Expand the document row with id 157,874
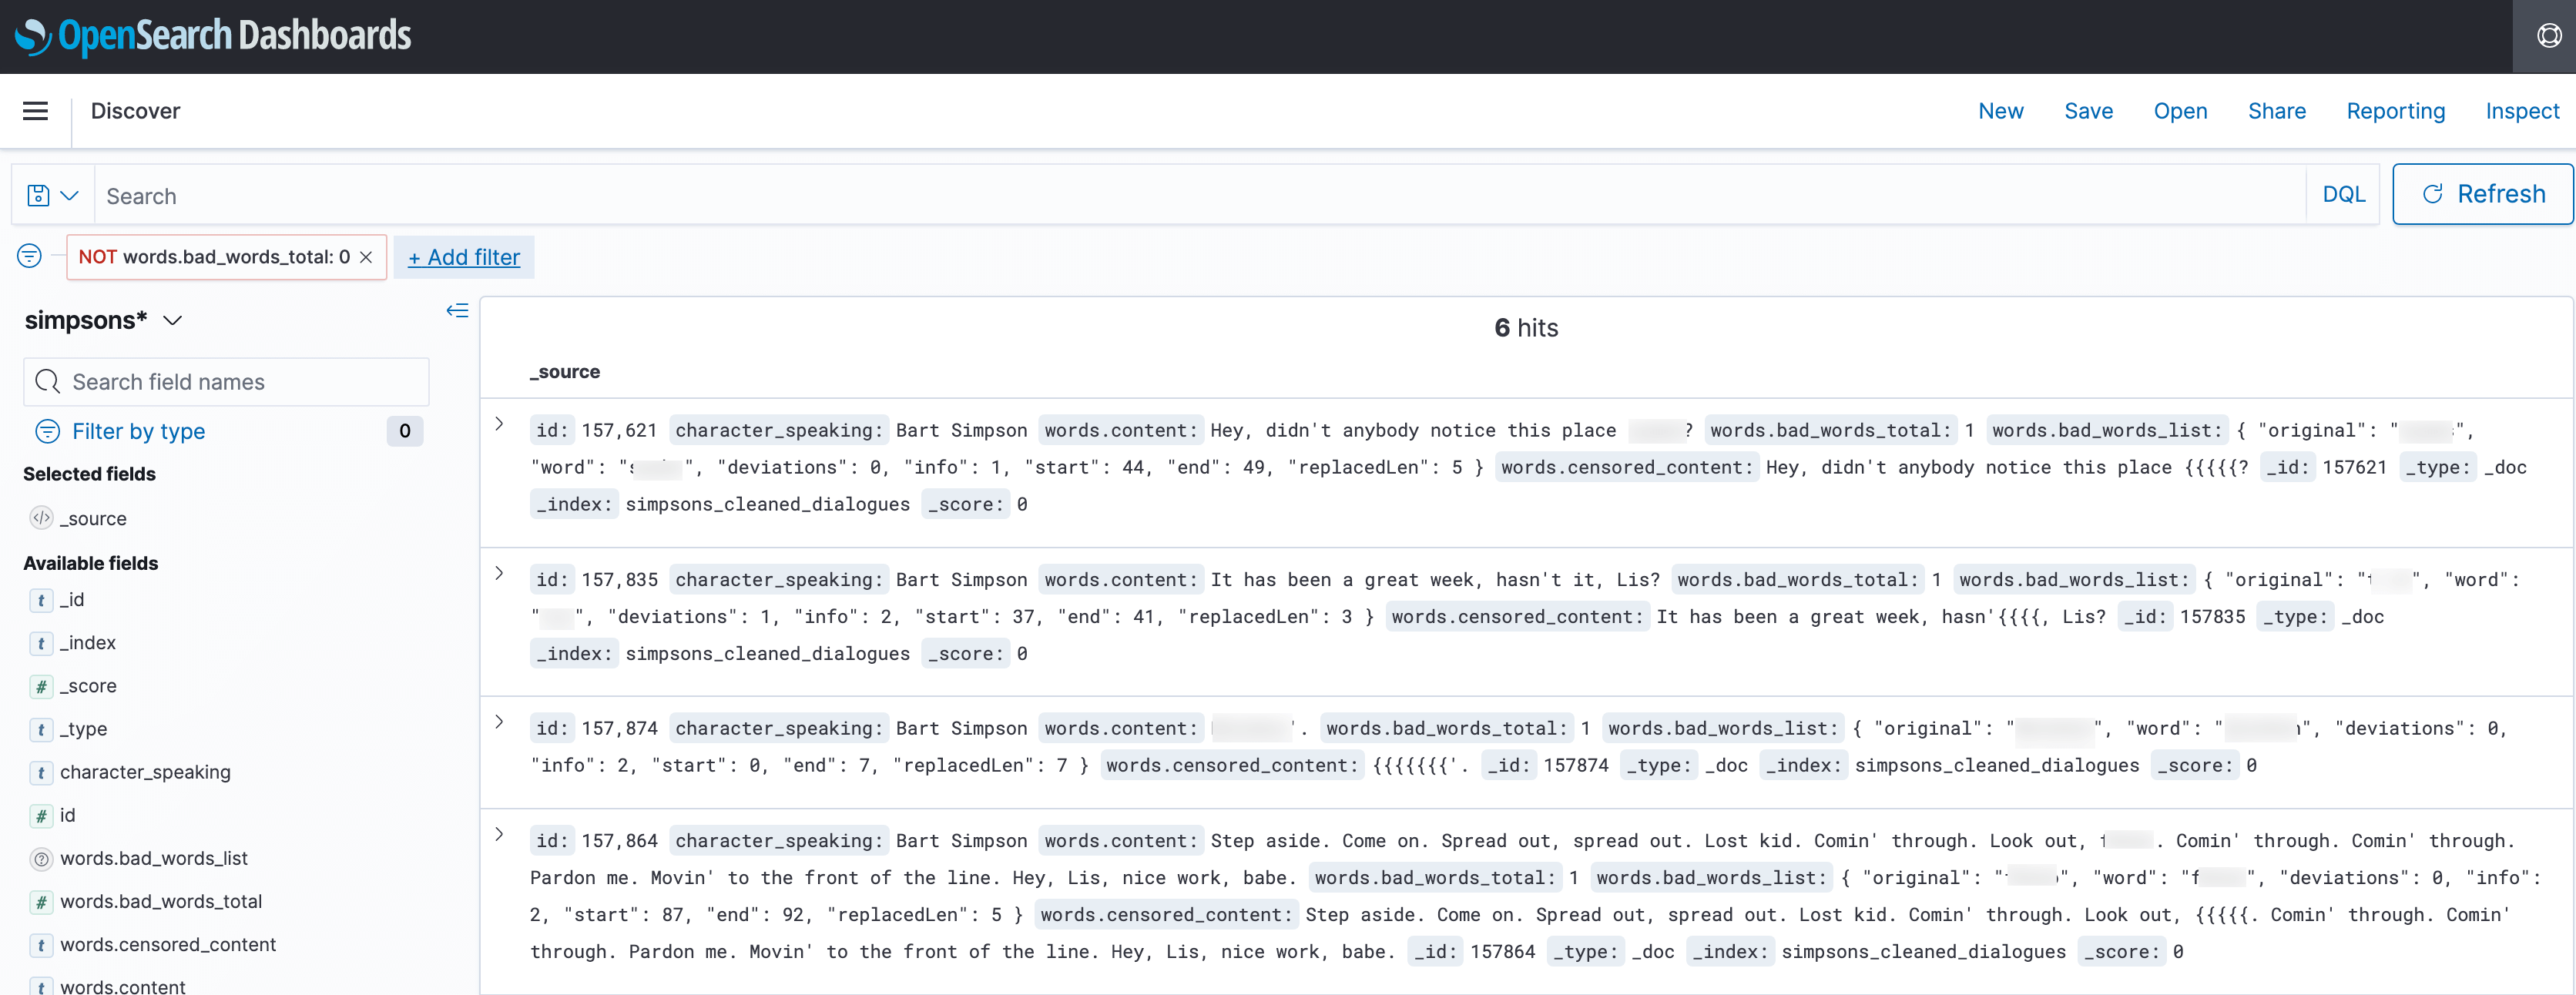2576x995 pixels. tap(500, 722)
